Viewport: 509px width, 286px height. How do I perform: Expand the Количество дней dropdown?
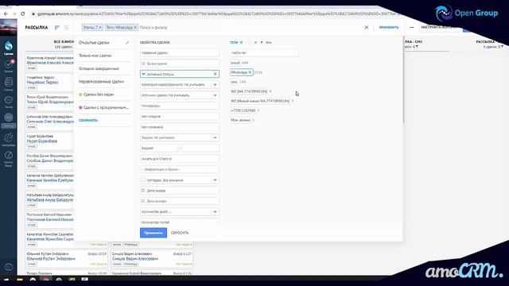point(180,212)
